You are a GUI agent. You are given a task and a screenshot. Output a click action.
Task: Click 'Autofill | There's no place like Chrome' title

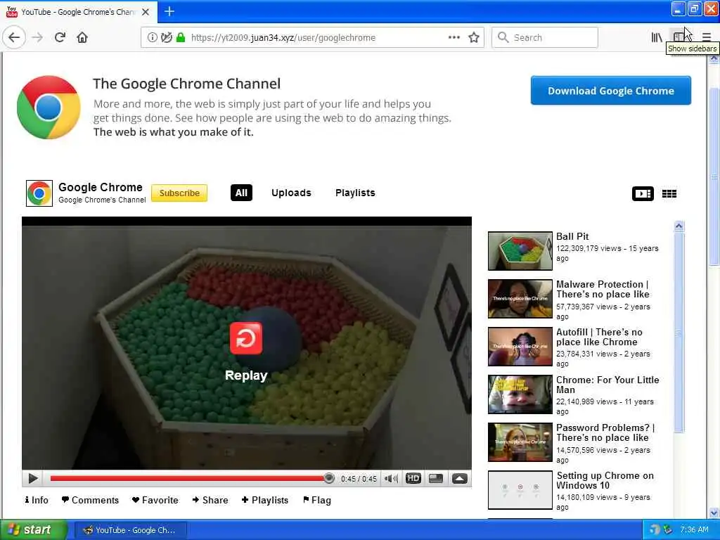599,337
